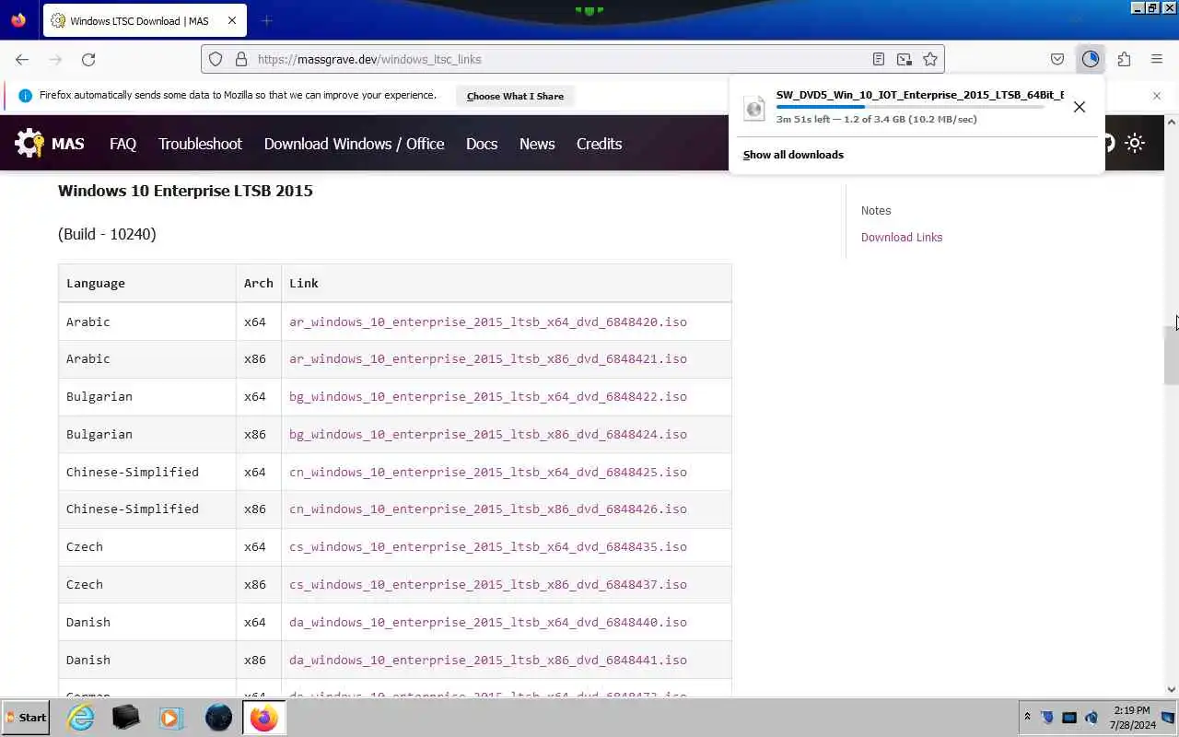Open the Pocket save icon

[x=1057, y=59]
